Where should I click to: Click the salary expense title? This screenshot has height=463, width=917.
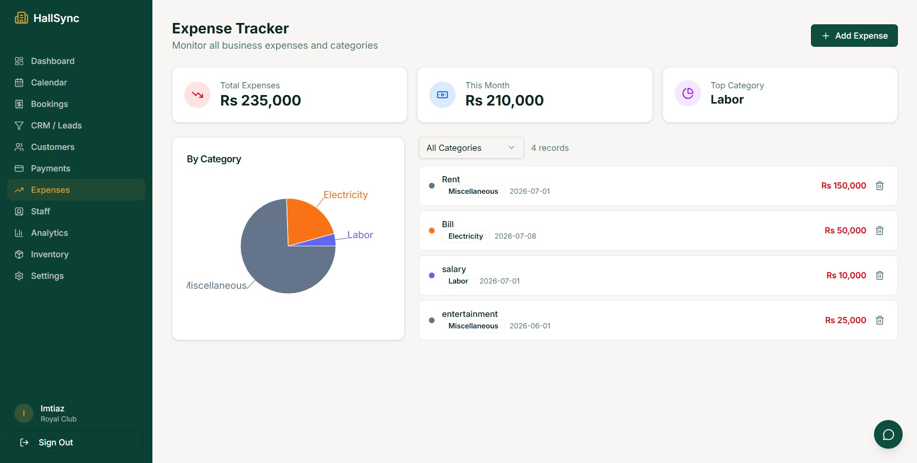[x=454, y=269]
